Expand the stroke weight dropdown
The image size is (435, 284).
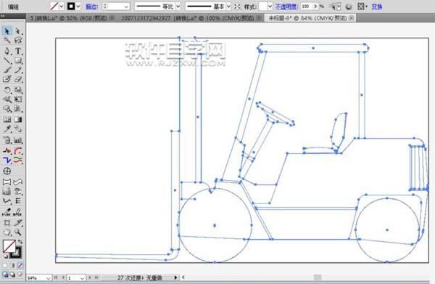[x=126, y=6]
